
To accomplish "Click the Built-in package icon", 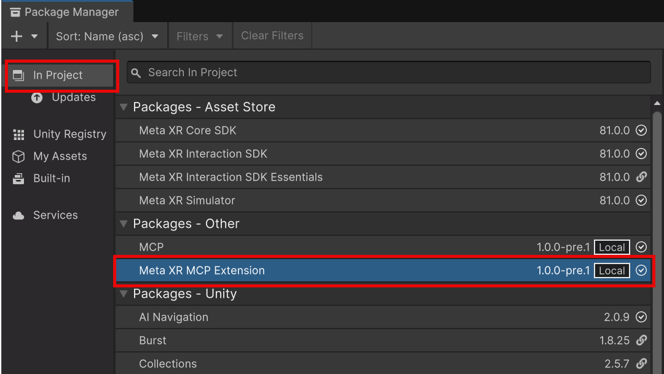I will [18, 179].
